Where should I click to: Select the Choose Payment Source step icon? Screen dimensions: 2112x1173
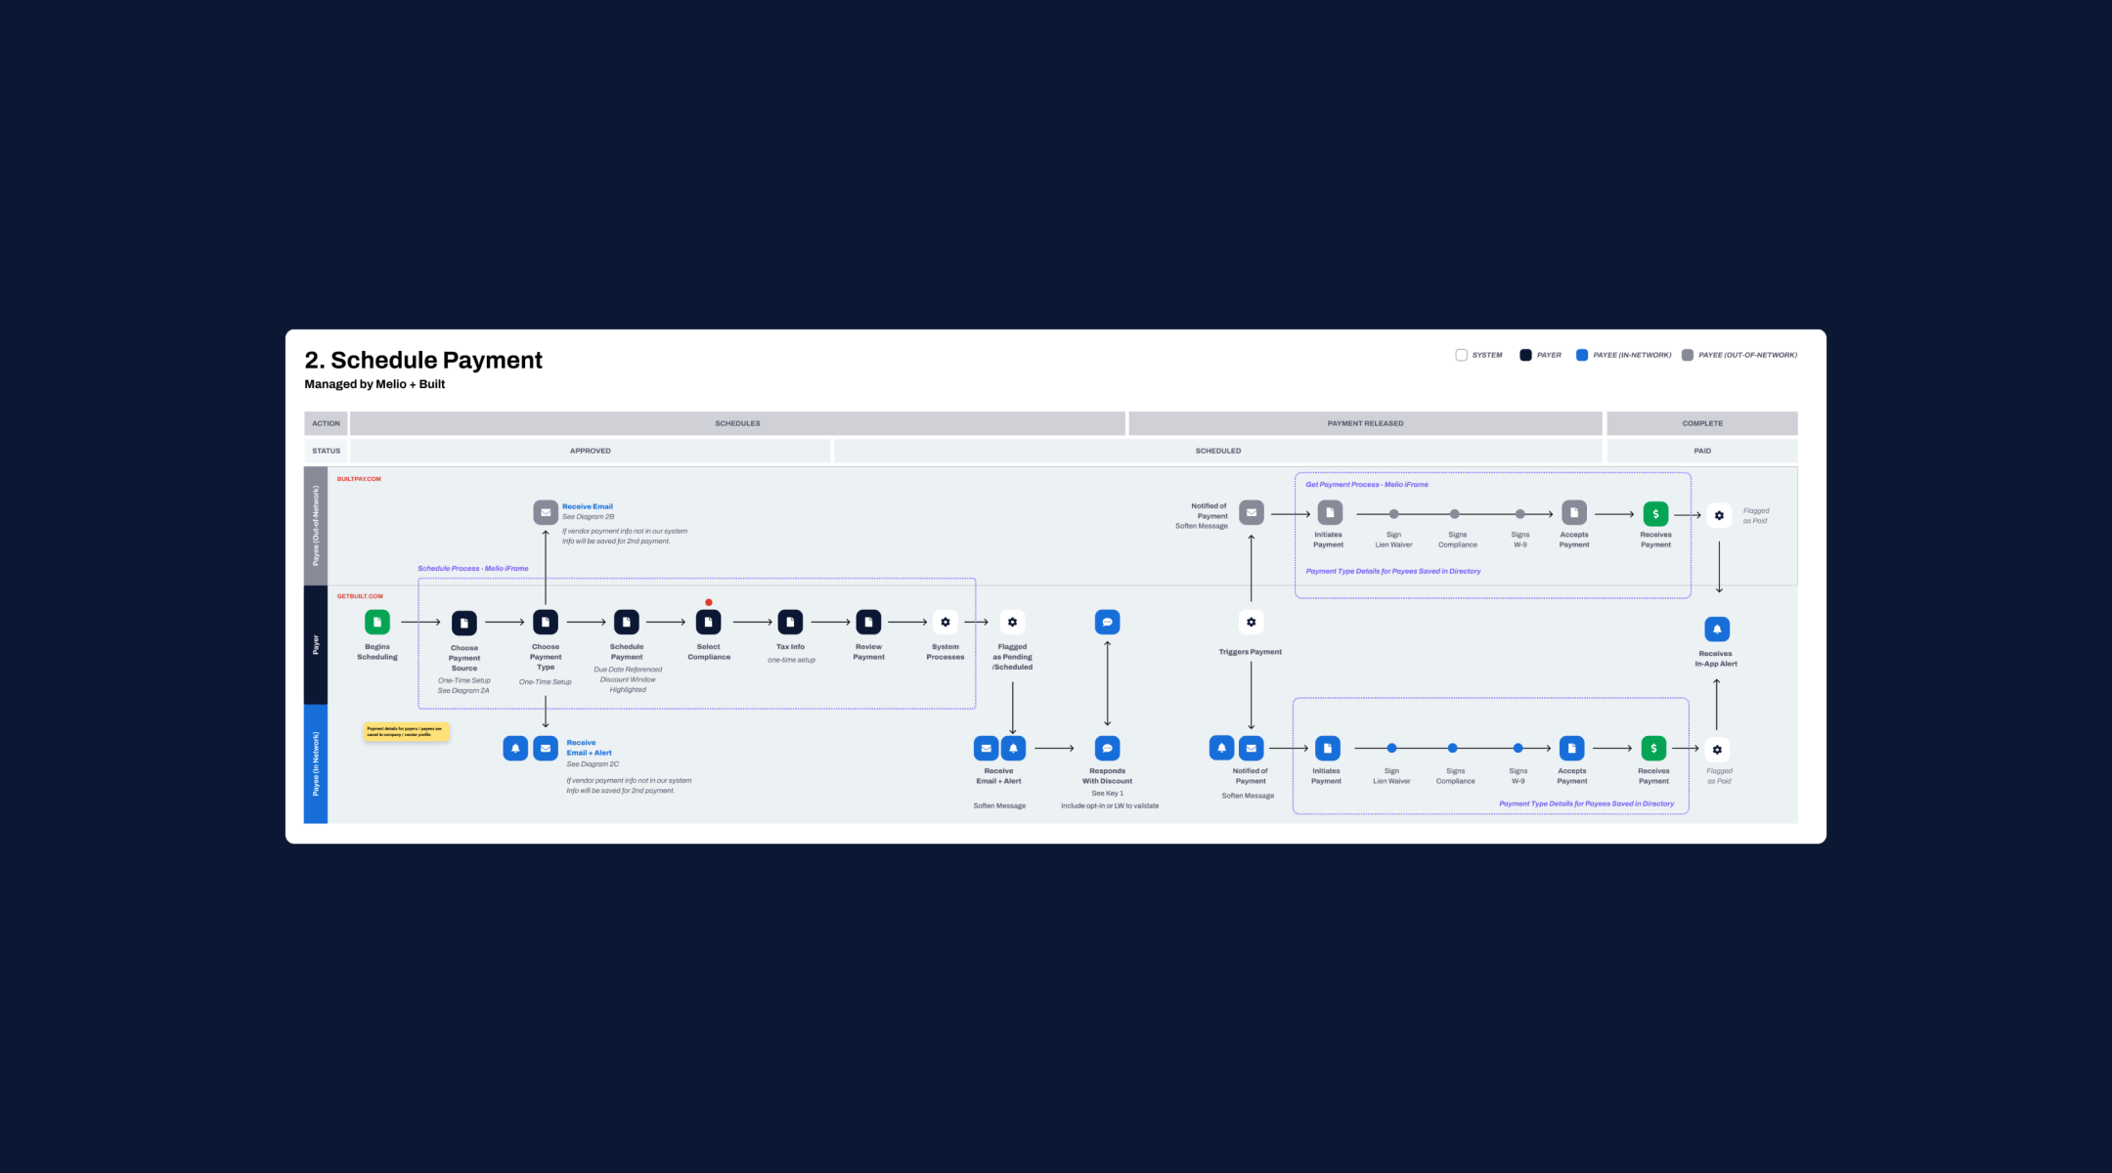(x=464, y=623)
